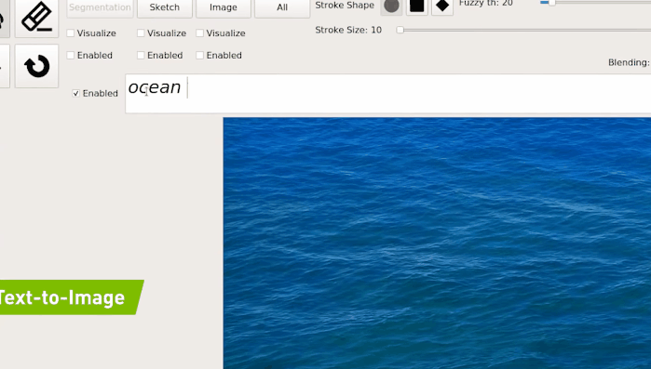Choose the round circle stroke shape
The image size is (651, 369).
click(391, 7)
